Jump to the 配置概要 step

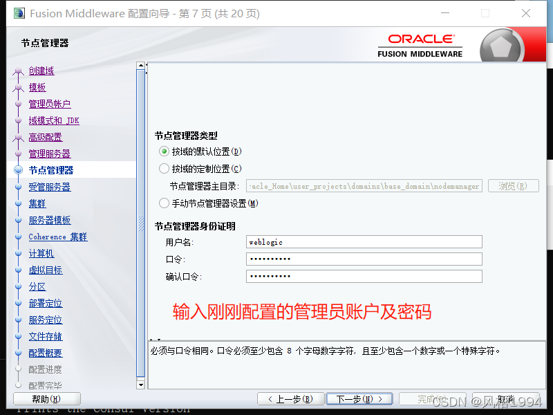point(46,353)
